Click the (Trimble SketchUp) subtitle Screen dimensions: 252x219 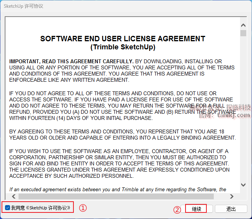point(123,47)
